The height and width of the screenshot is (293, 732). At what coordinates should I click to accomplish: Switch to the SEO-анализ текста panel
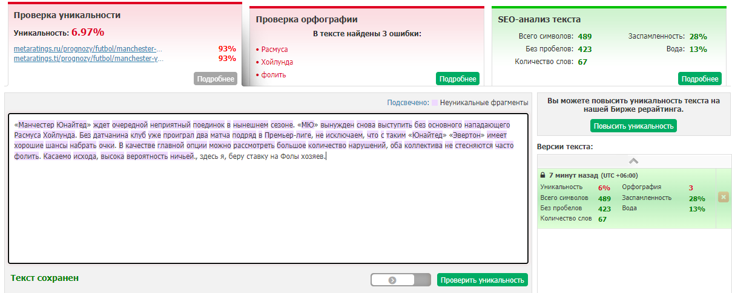pos(539,19)
